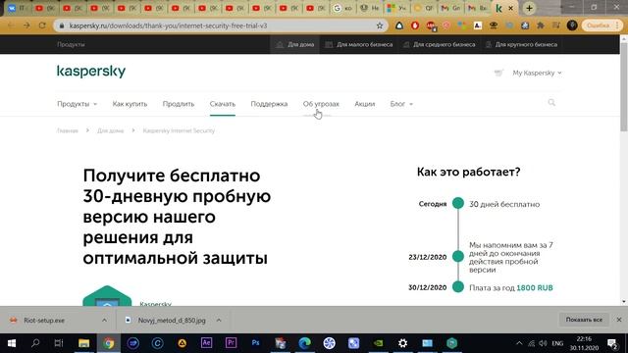Open the Скачать menu item

coord(223,104)
